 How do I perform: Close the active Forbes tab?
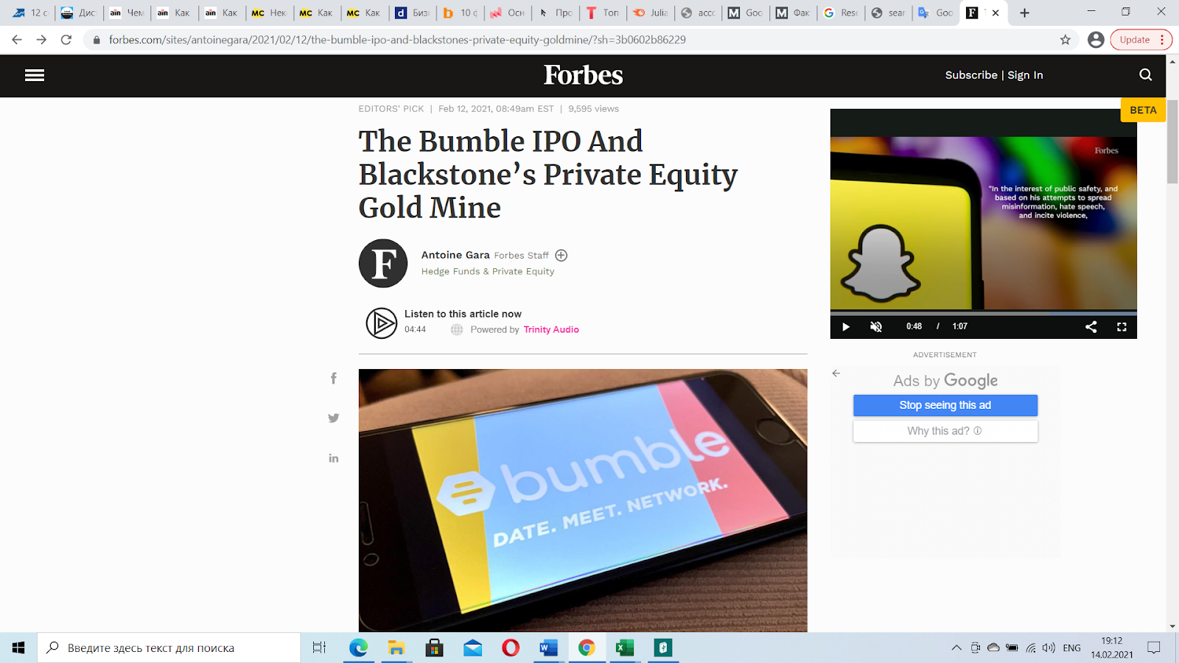click(x=996, y=13)
